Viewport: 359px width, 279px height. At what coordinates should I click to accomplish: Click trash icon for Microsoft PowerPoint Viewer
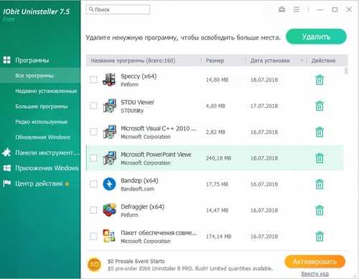(320, 158)
